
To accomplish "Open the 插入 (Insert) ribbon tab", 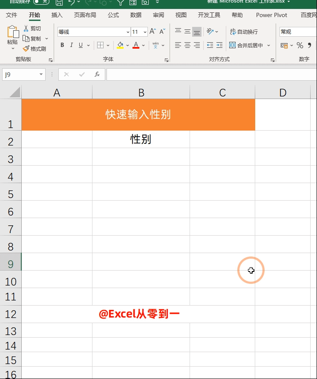I will (x=57, y=15).
